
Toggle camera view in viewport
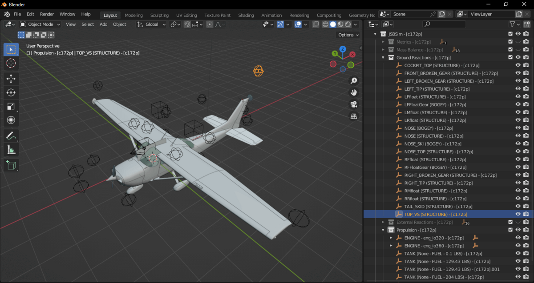354,104
